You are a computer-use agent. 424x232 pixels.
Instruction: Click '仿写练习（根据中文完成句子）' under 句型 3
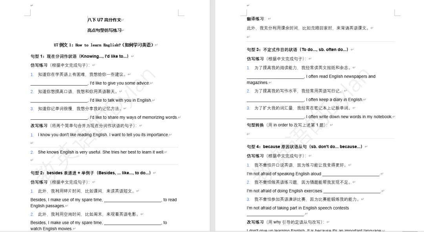(x=276, y=58)
